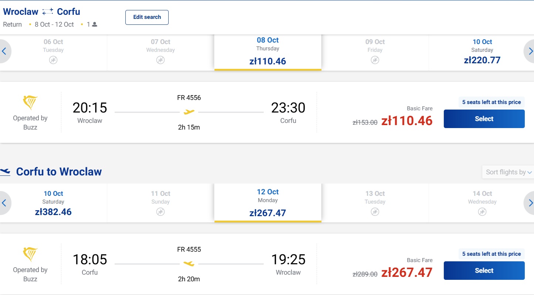This screenshot has width=534, height=295.
Task: Click the Edit search button
Action: click(x=147, y=17)
